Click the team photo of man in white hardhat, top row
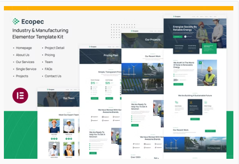 [69, 126]
